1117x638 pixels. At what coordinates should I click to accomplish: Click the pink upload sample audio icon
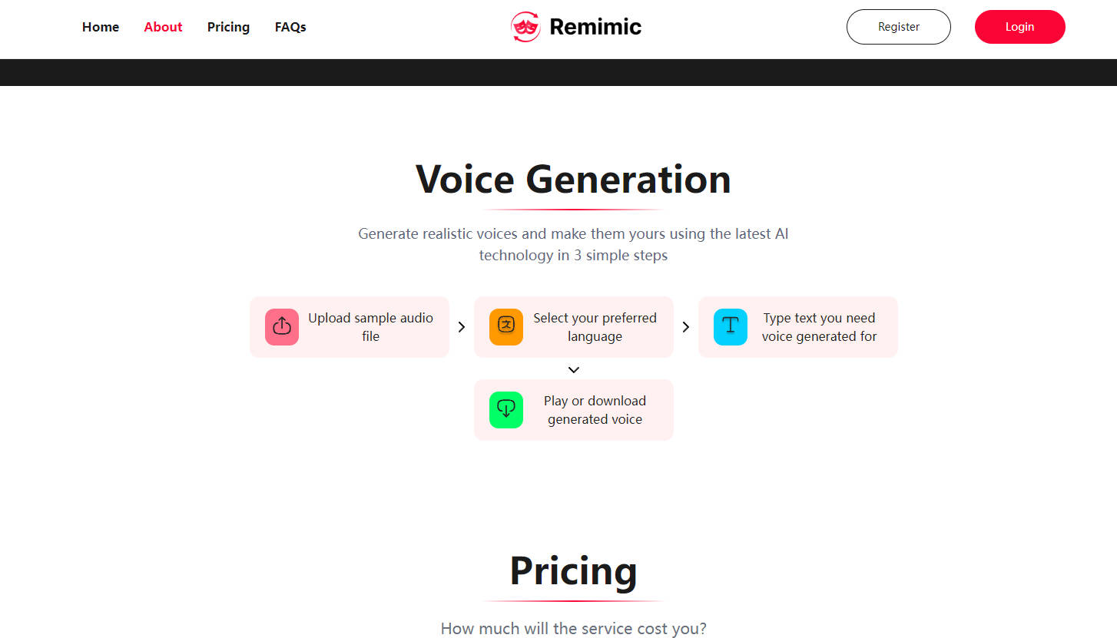(x=281, y=326)
